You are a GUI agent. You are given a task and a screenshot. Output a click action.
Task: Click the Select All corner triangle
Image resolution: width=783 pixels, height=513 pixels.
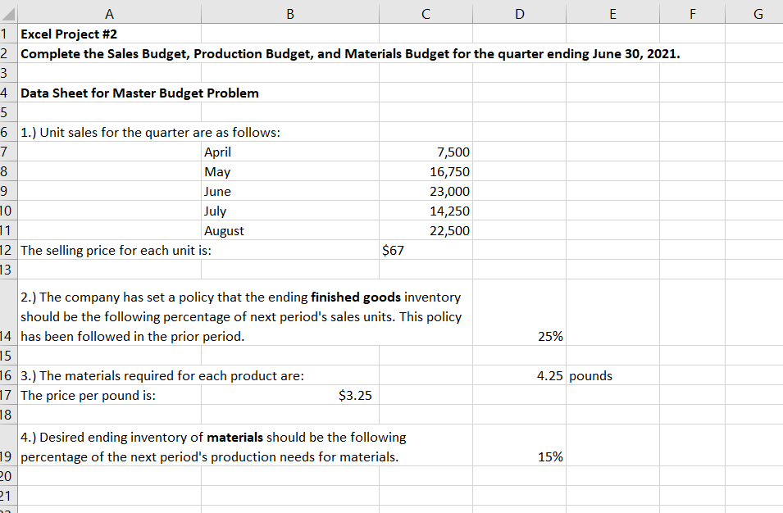(8, 14)
